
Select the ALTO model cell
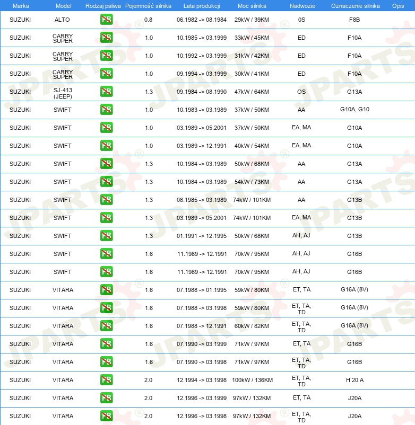coord(62,20)
